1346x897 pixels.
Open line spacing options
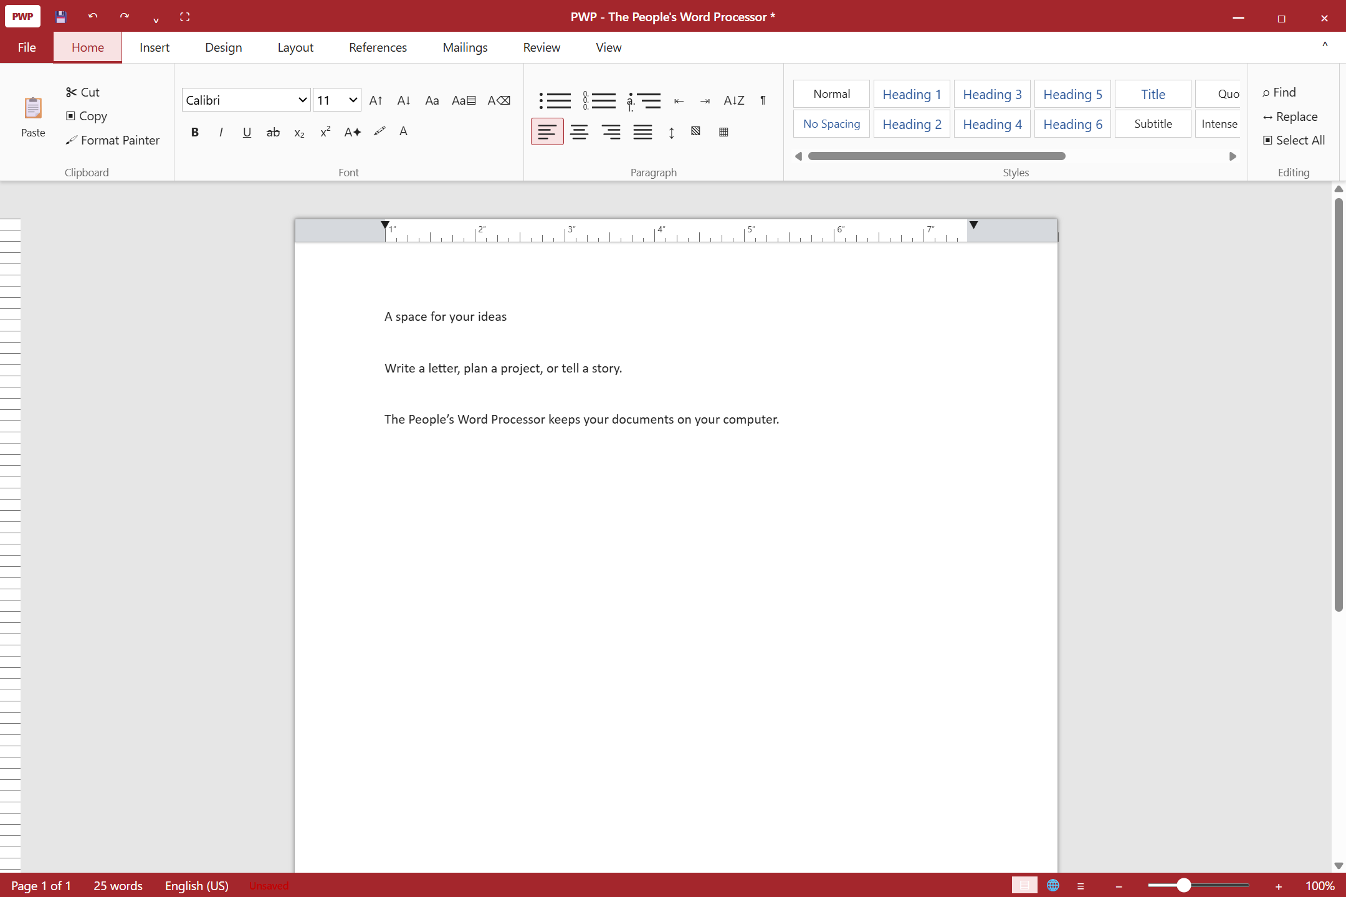671,132
